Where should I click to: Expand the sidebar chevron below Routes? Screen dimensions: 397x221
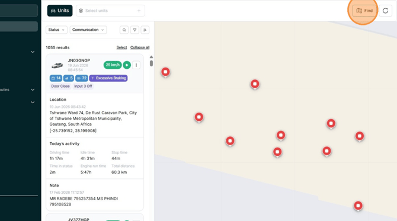33,103
